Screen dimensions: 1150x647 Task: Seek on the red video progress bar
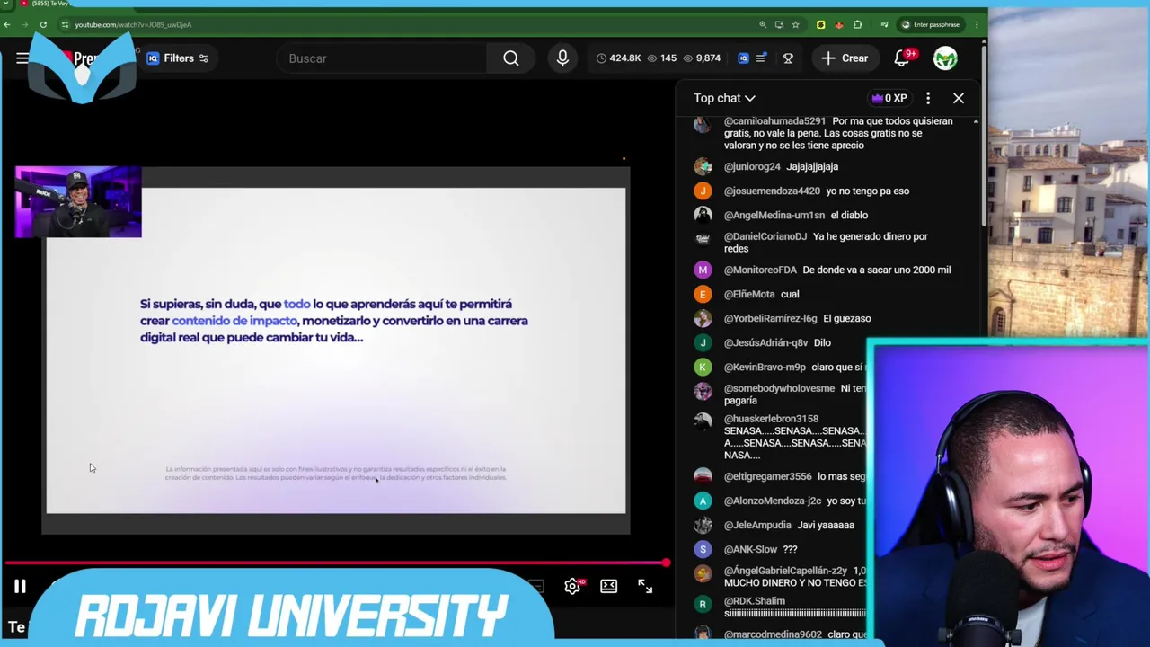[334, 563]
